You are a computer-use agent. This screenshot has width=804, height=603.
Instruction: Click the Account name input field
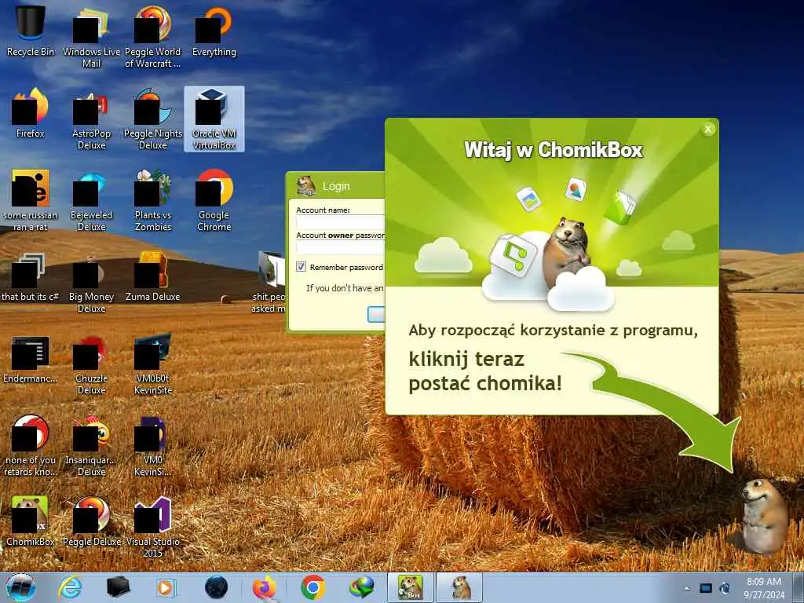click(340, 222)
